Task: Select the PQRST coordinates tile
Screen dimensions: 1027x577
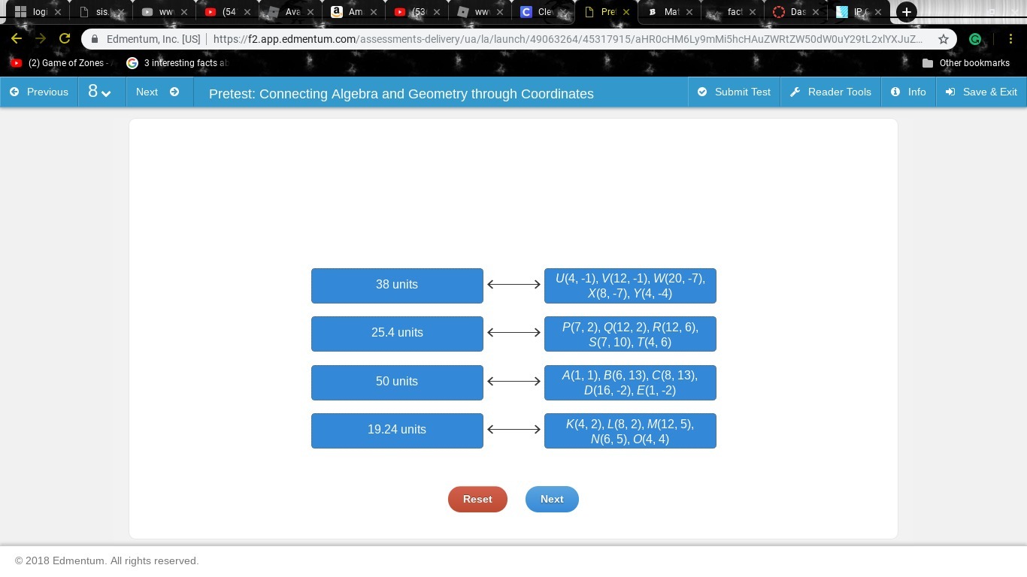Action: pos(630,334)
